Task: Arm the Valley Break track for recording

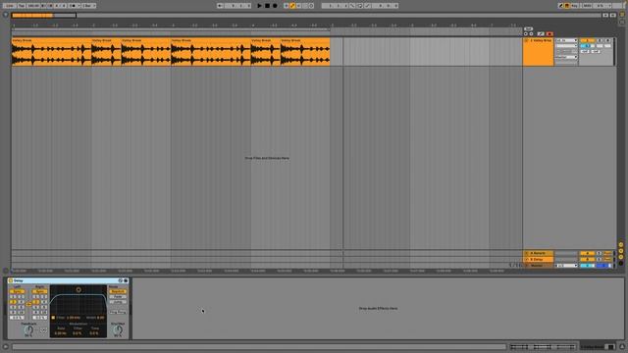Action: (607, 40)
